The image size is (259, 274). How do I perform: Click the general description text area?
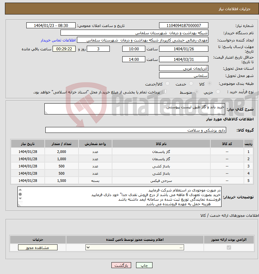[135, 109]
